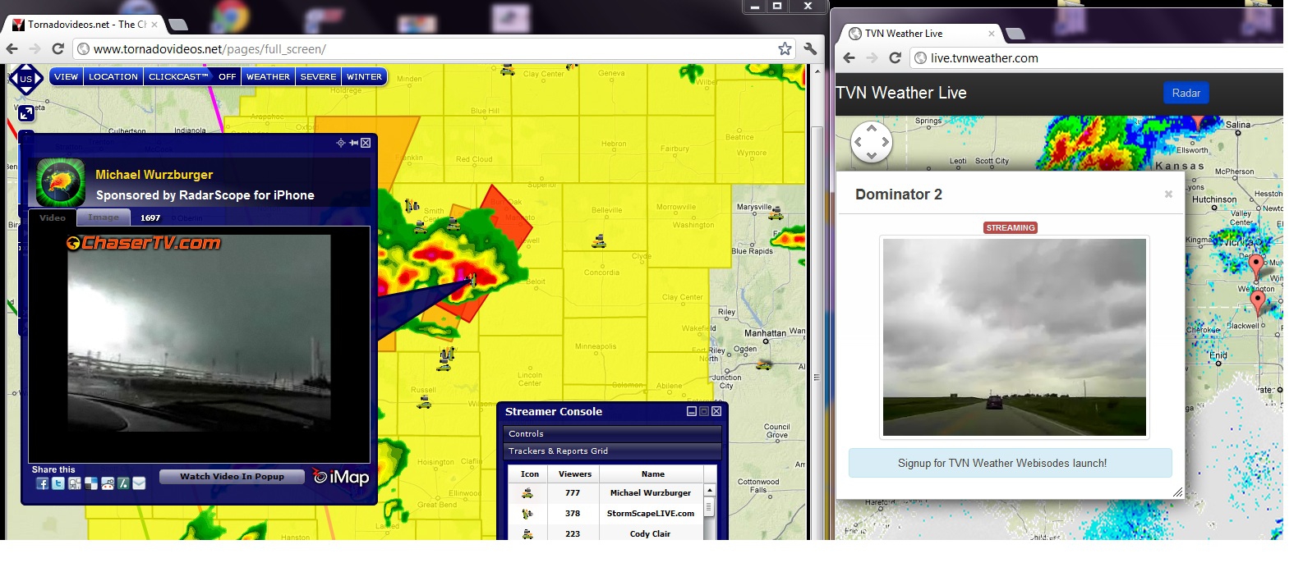Image resolution: width=1303 pixels, height=572 pixels.
Task: Click chaser vehicle icon near Clay Center top
Action: click(x=508, y=70)
